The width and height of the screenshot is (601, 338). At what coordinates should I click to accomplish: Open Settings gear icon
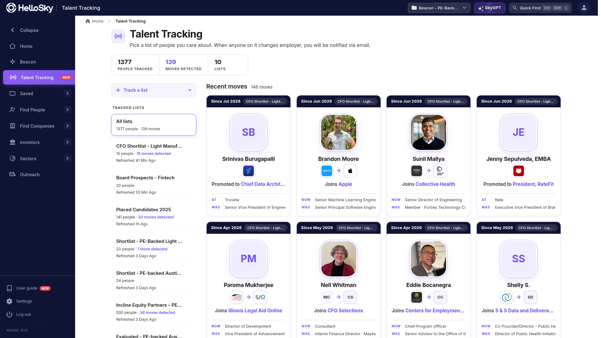tap(9, 301)
